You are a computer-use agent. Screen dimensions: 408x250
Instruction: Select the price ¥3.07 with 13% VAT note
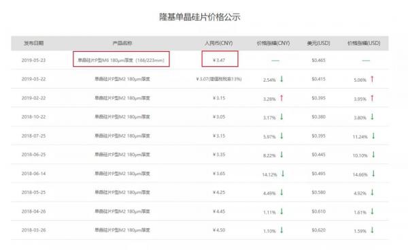point(219,79)
